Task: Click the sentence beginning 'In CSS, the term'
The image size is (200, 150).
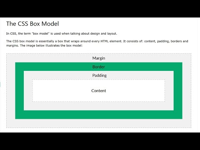Action: 62,34
